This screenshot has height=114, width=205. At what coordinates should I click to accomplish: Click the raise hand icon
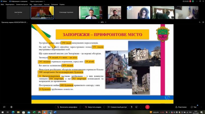(131, 107)
